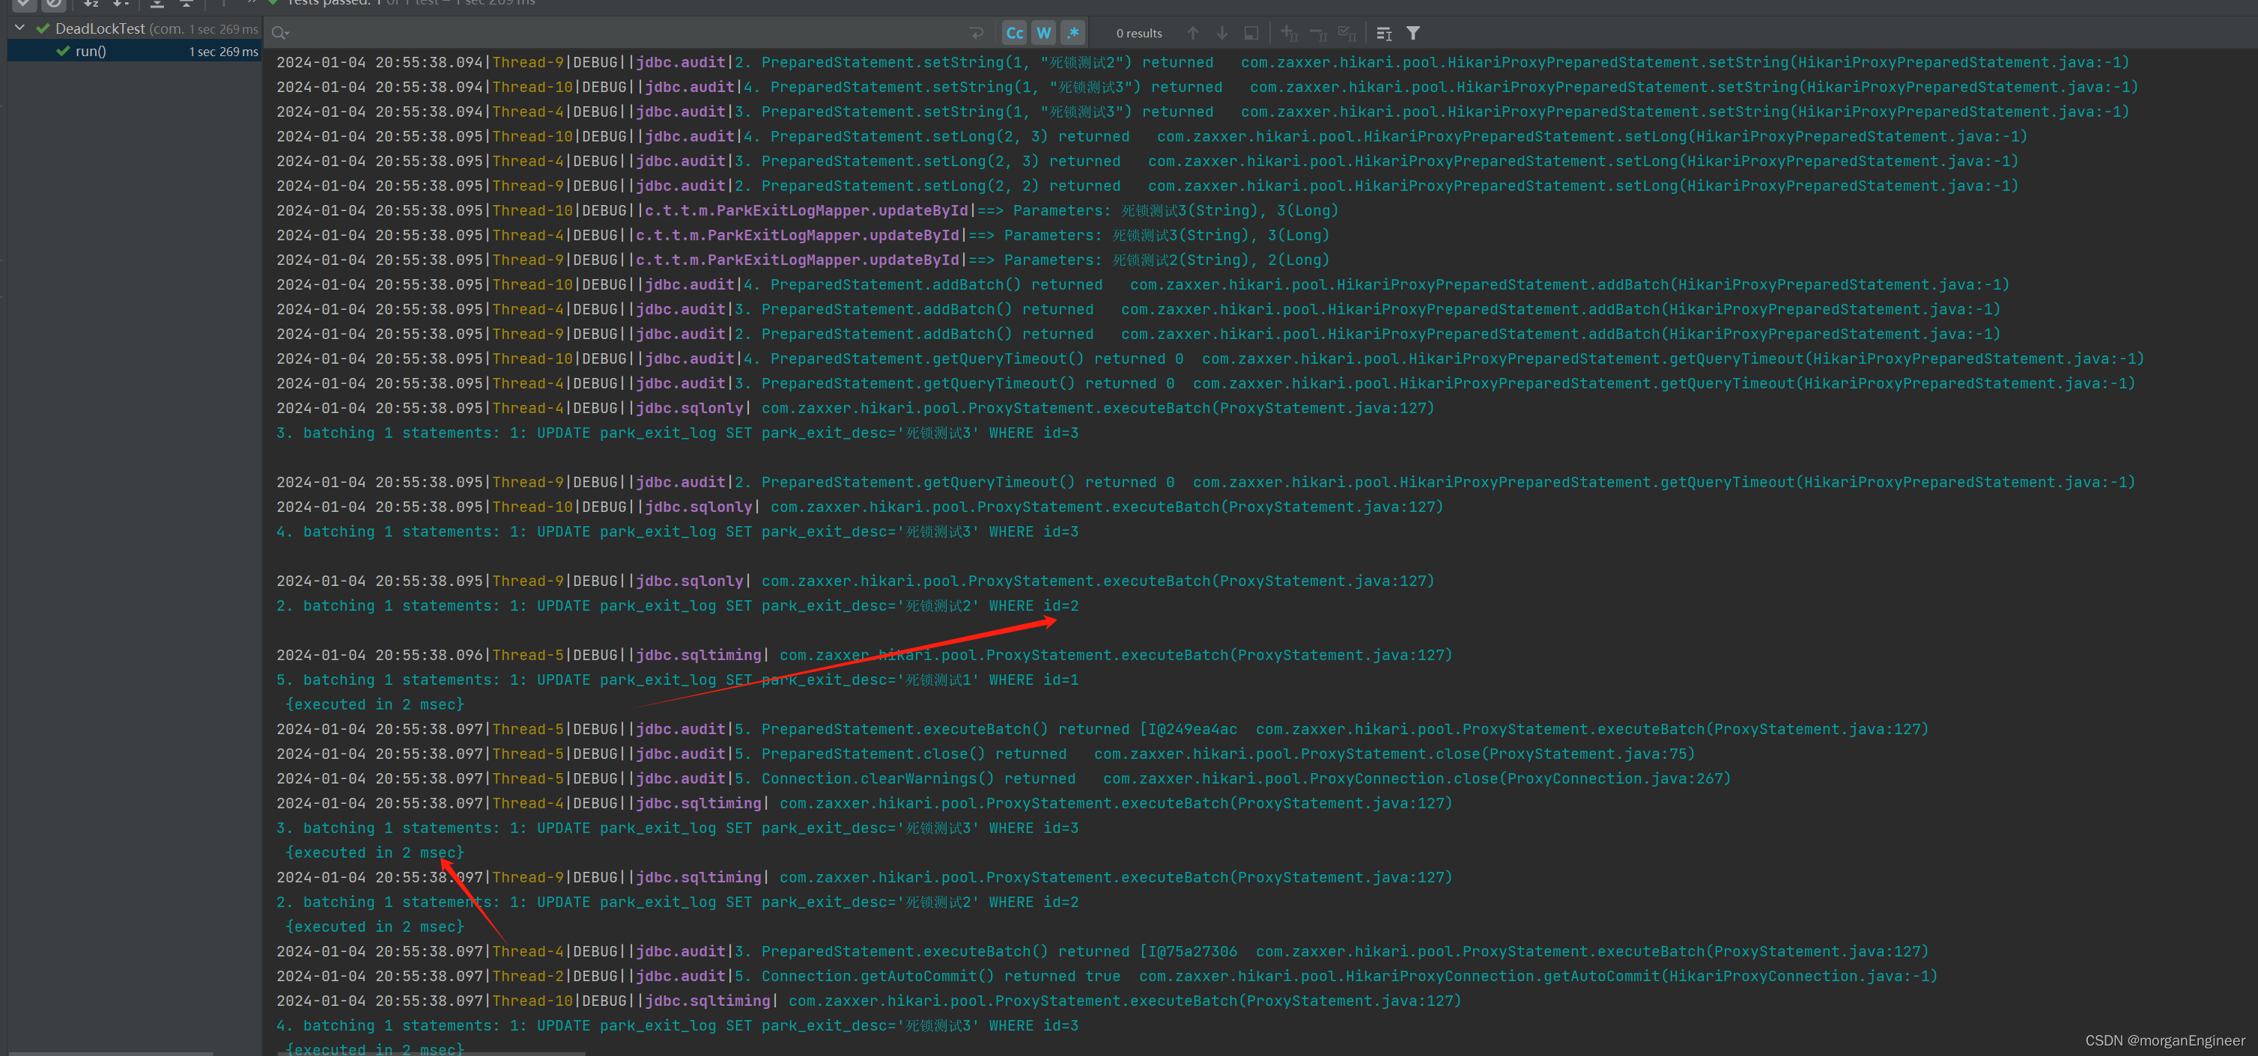Click the new line icon in search field

click(x=977, y=33)
